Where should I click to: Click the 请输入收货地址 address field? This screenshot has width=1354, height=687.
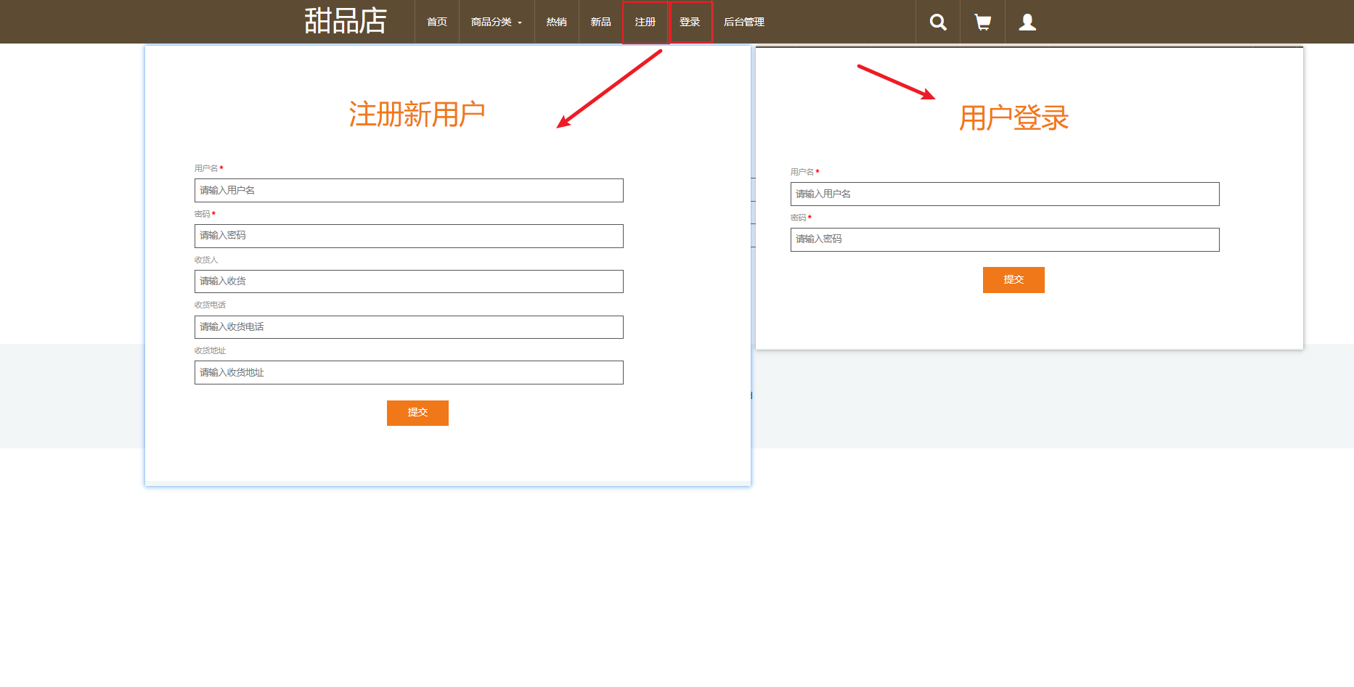point(408,372)
